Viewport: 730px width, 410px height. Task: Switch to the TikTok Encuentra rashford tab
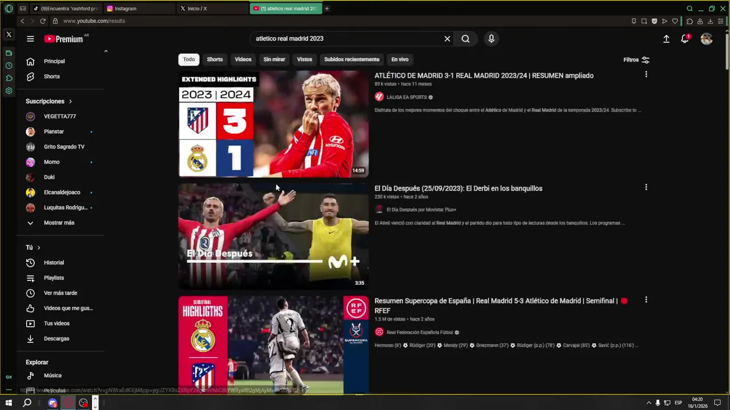(x=66, y=9)
